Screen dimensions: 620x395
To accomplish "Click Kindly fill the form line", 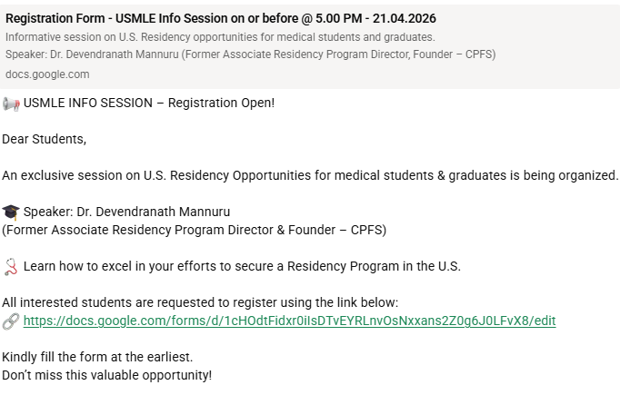I will [x=97, y=357].
